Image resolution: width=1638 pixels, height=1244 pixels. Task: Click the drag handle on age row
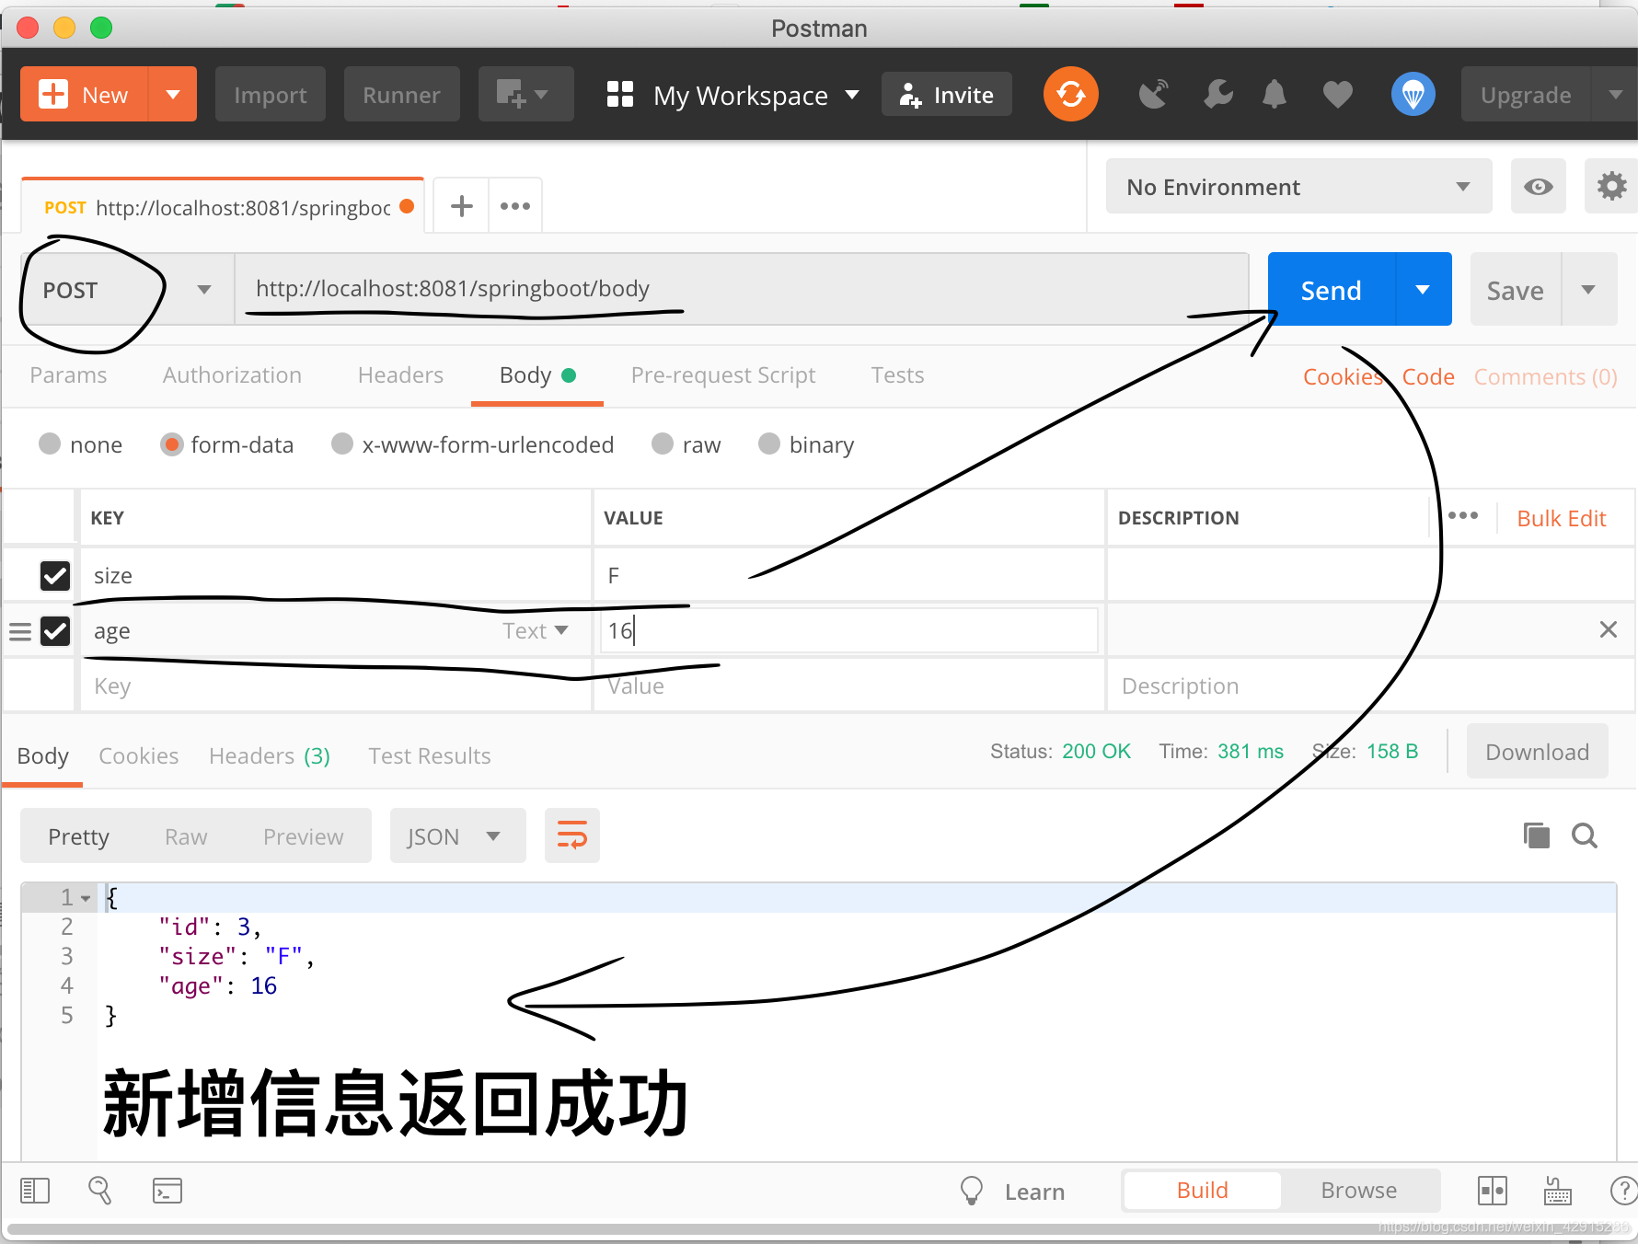click(20, 631)
